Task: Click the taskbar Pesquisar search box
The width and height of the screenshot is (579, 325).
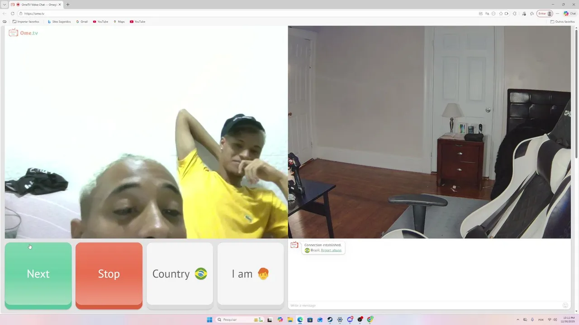Action: 240,320
